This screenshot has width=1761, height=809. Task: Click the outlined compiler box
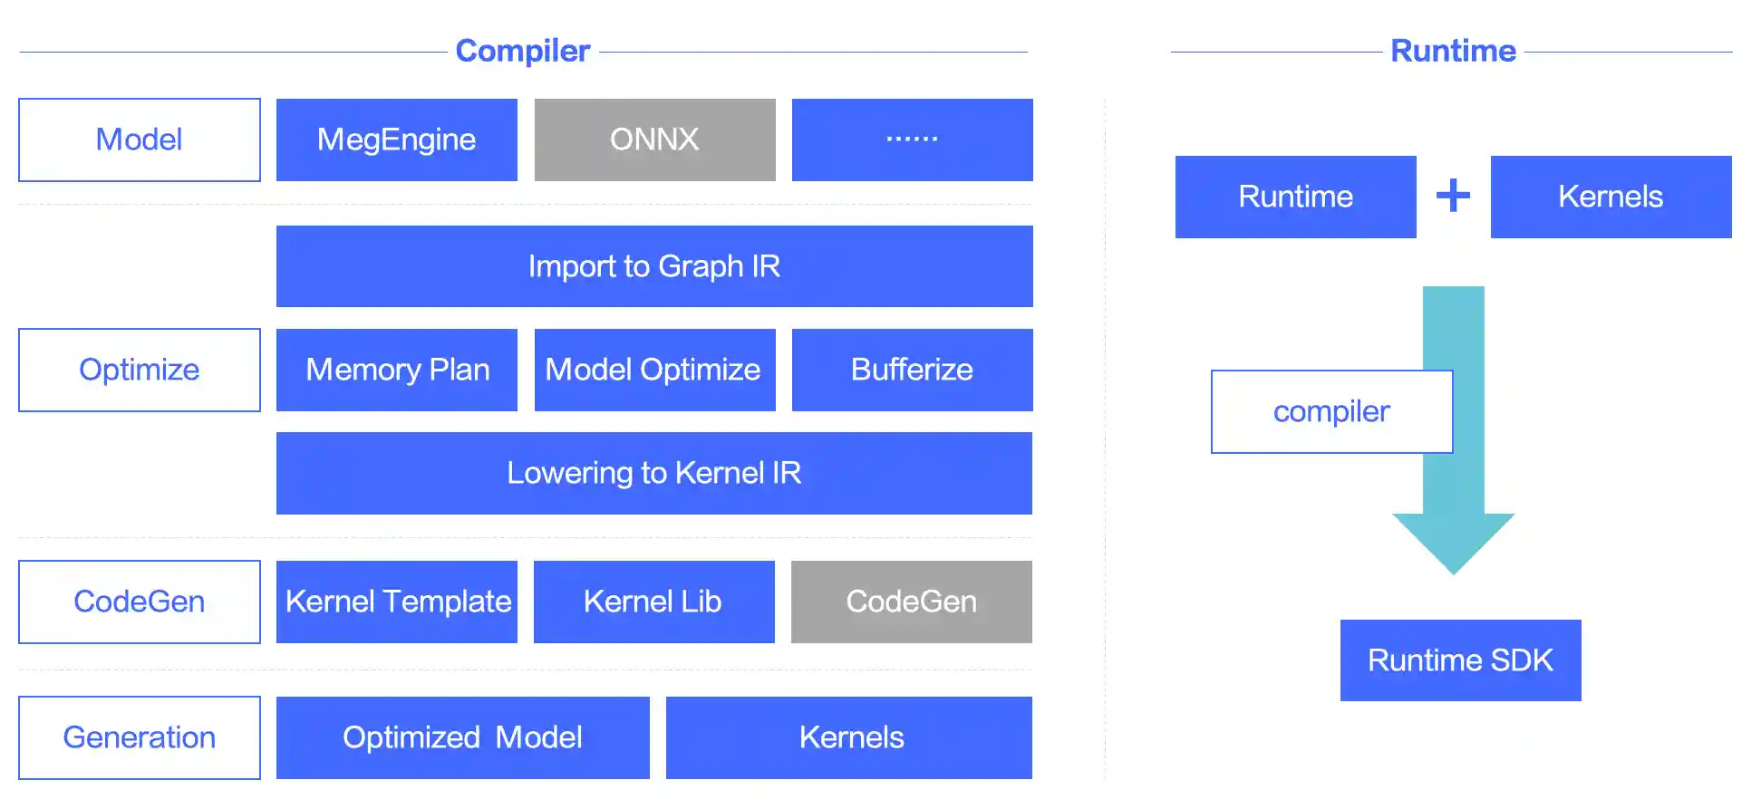click(x=1330, y=411)
